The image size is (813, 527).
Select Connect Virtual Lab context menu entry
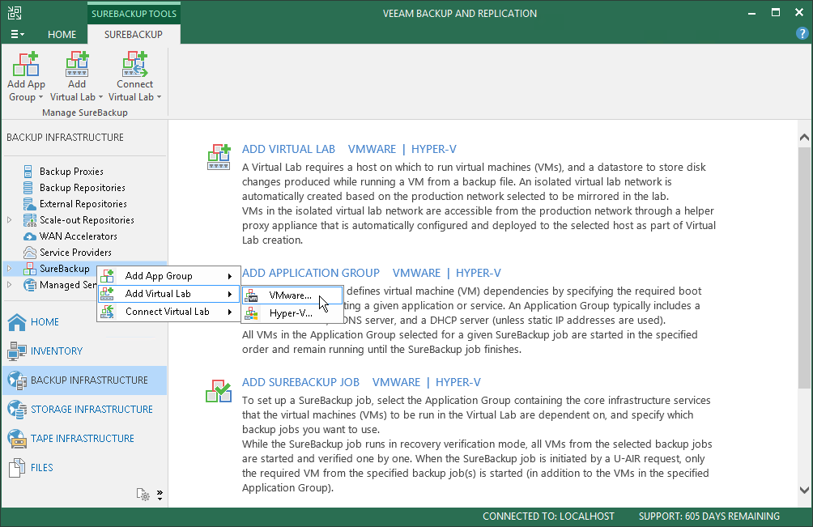(168, 312)
